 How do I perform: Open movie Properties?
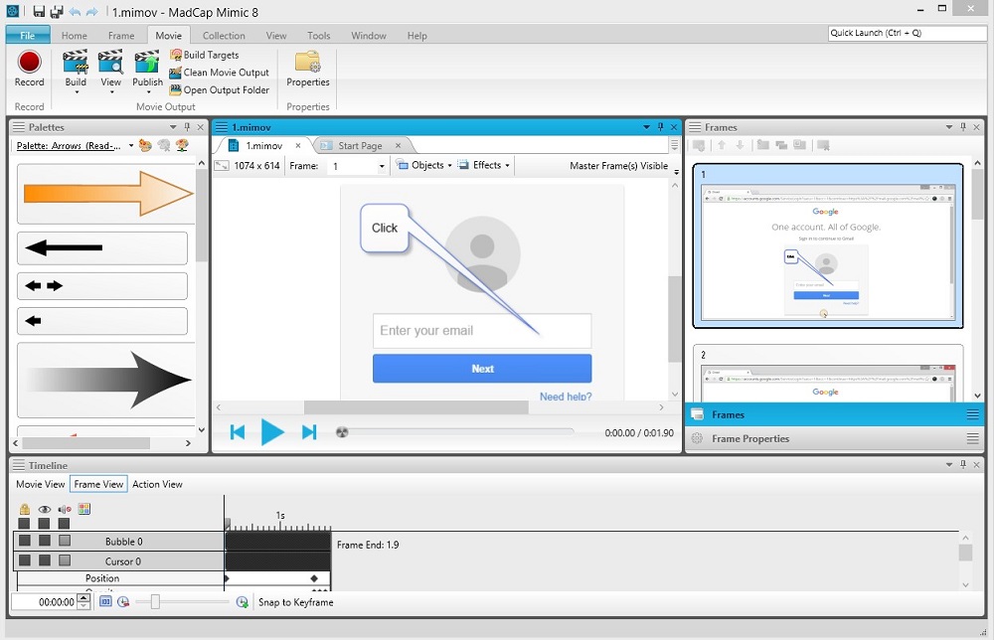308,69
